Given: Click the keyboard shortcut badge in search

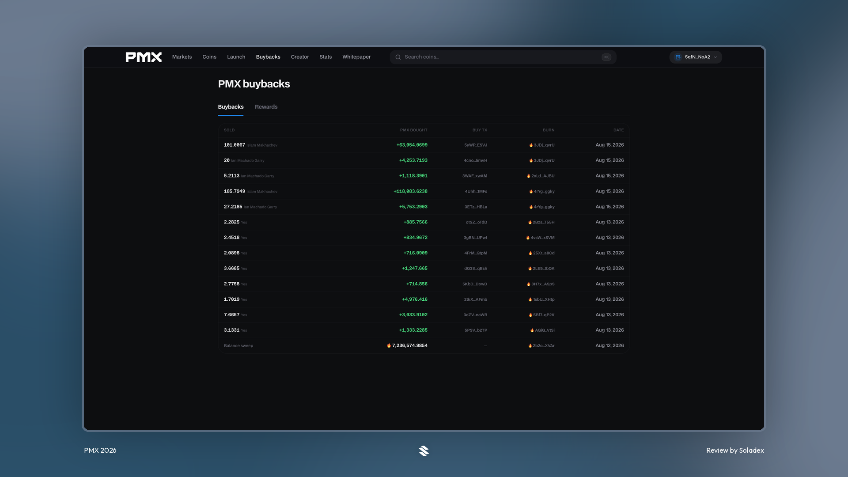Looking at the screenshot, I should (606, 57).
